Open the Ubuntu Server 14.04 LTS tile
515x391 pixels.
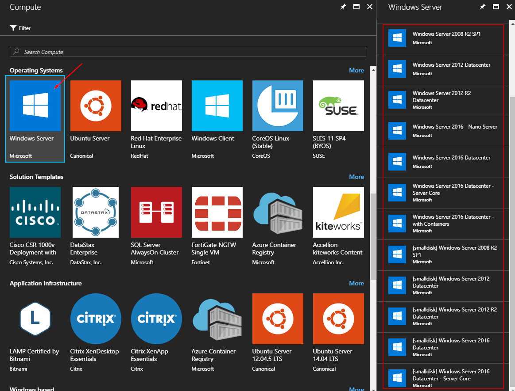[x=338, y=333]
